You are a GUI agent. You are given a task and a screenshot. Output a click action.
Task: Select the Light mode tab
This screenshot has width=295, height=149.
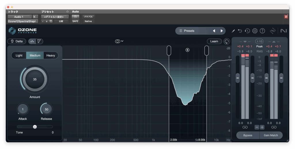(19, 56)
